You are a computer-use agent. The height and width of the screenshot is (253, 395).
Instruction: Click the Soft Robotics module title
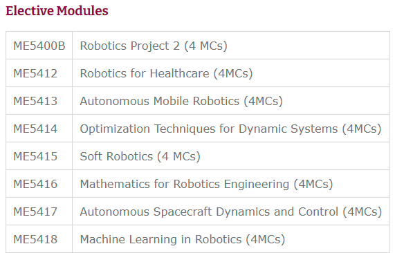click(116, 157)
